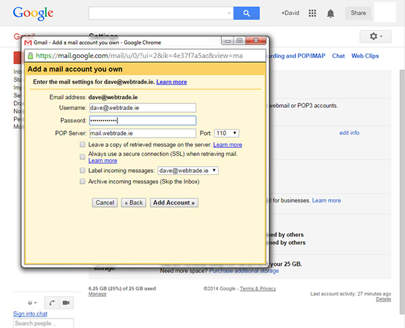Close the Add a mail account popup window

256,40
